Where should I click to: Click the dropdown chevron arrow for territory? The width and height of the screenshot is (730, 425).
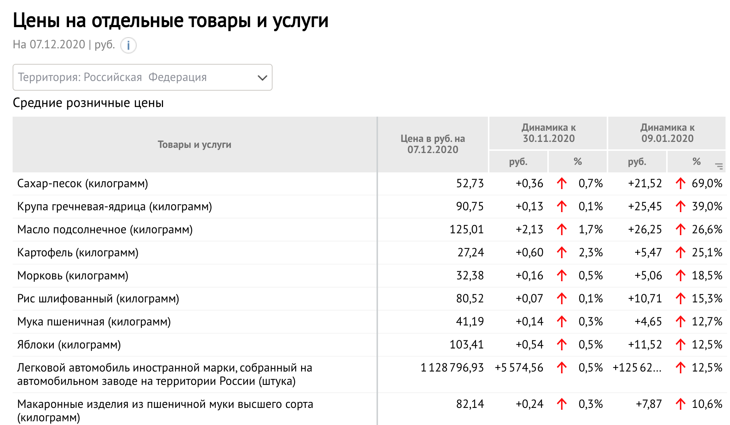[262, 78]
